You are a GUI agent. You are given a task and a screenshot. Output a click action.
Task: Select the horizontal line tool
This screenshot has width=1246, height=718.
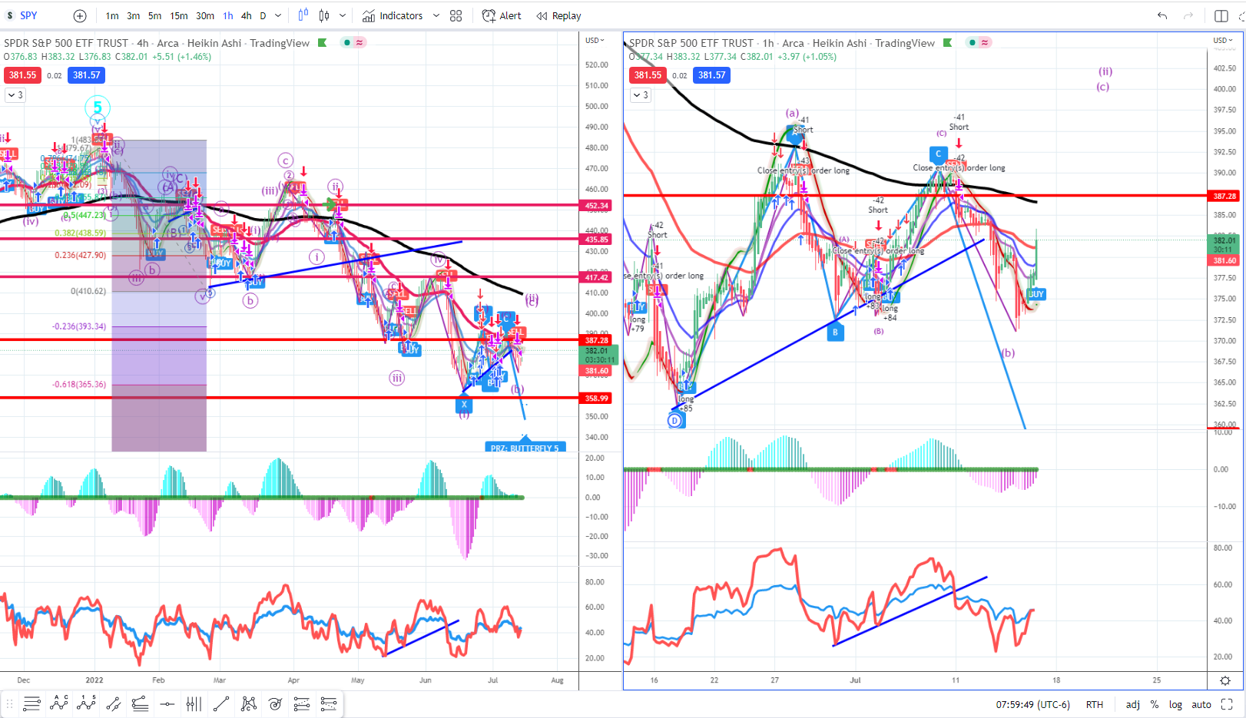click(167, 703)
